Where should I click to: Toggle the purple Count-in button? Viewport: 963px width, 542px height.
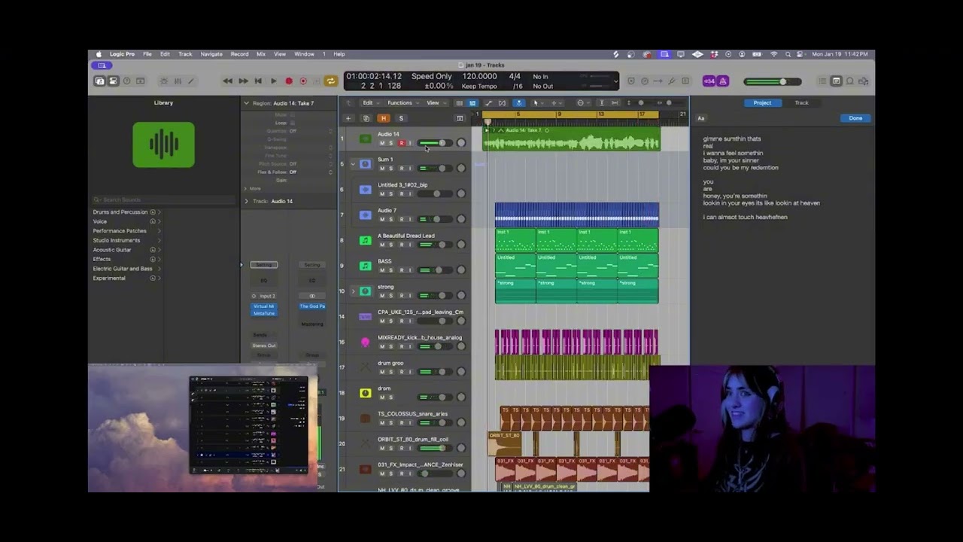(x=709, y=81)
